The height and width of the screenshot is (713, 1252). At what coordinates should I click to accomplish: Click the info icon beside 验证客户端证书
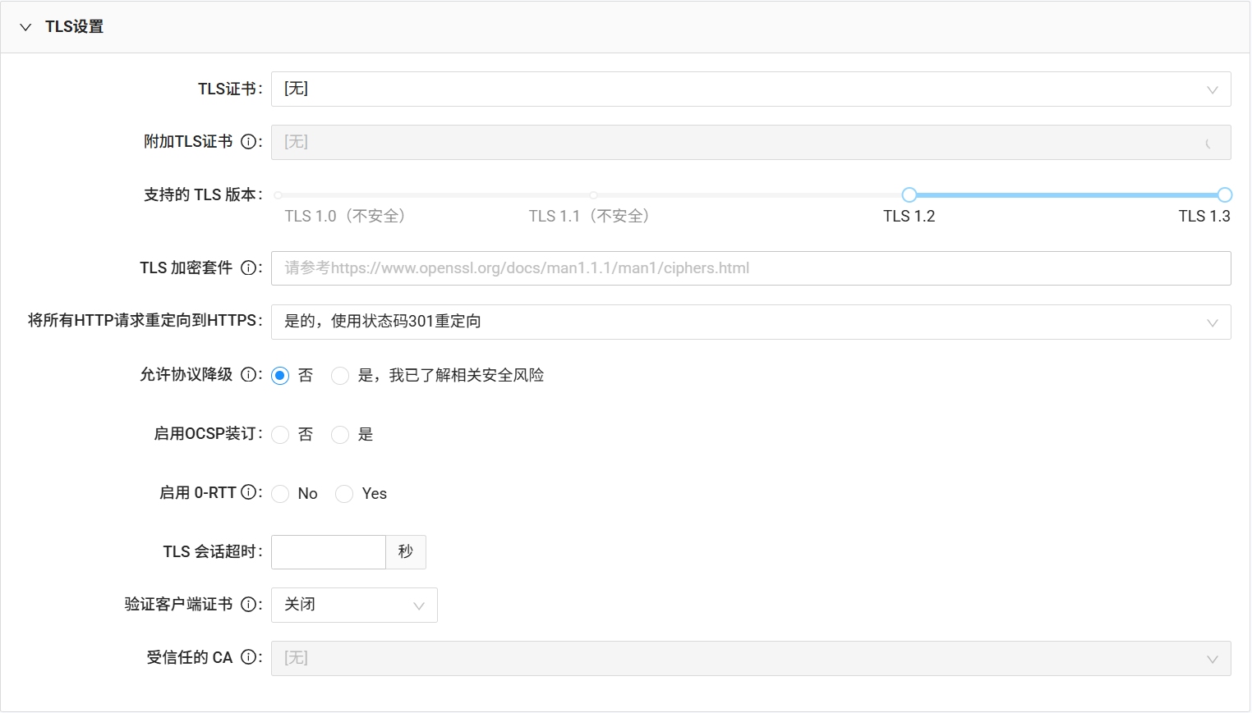click(x=251, y=604)
